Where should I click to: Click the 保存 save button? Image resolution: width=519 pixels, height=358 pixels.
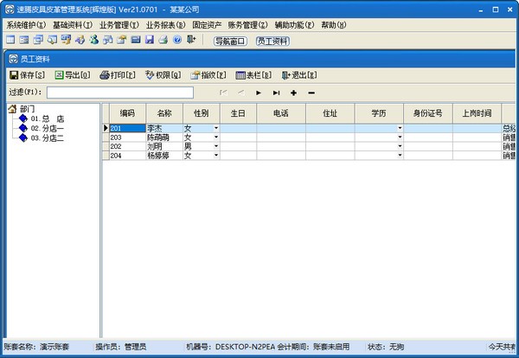click(28, 75)
